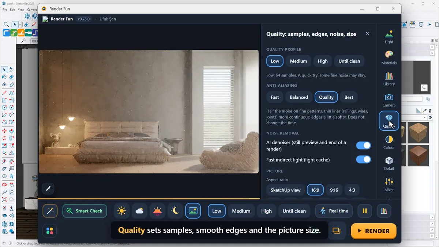Close the Quality settings panel
The width and height of the screenshot is (439, 247).
tap(368, 34)
